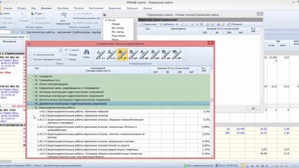Click Справочник in the Параметры сметы toolbar
Screen dimensions: 299x168
pos(148,24)
